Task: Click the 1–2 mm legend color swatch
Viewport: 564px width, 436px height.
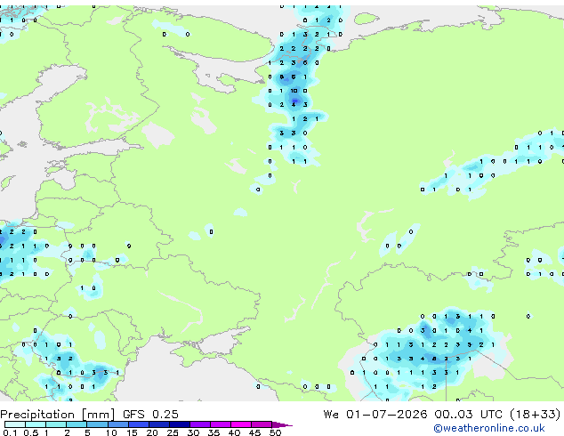Action: point(56,424)
